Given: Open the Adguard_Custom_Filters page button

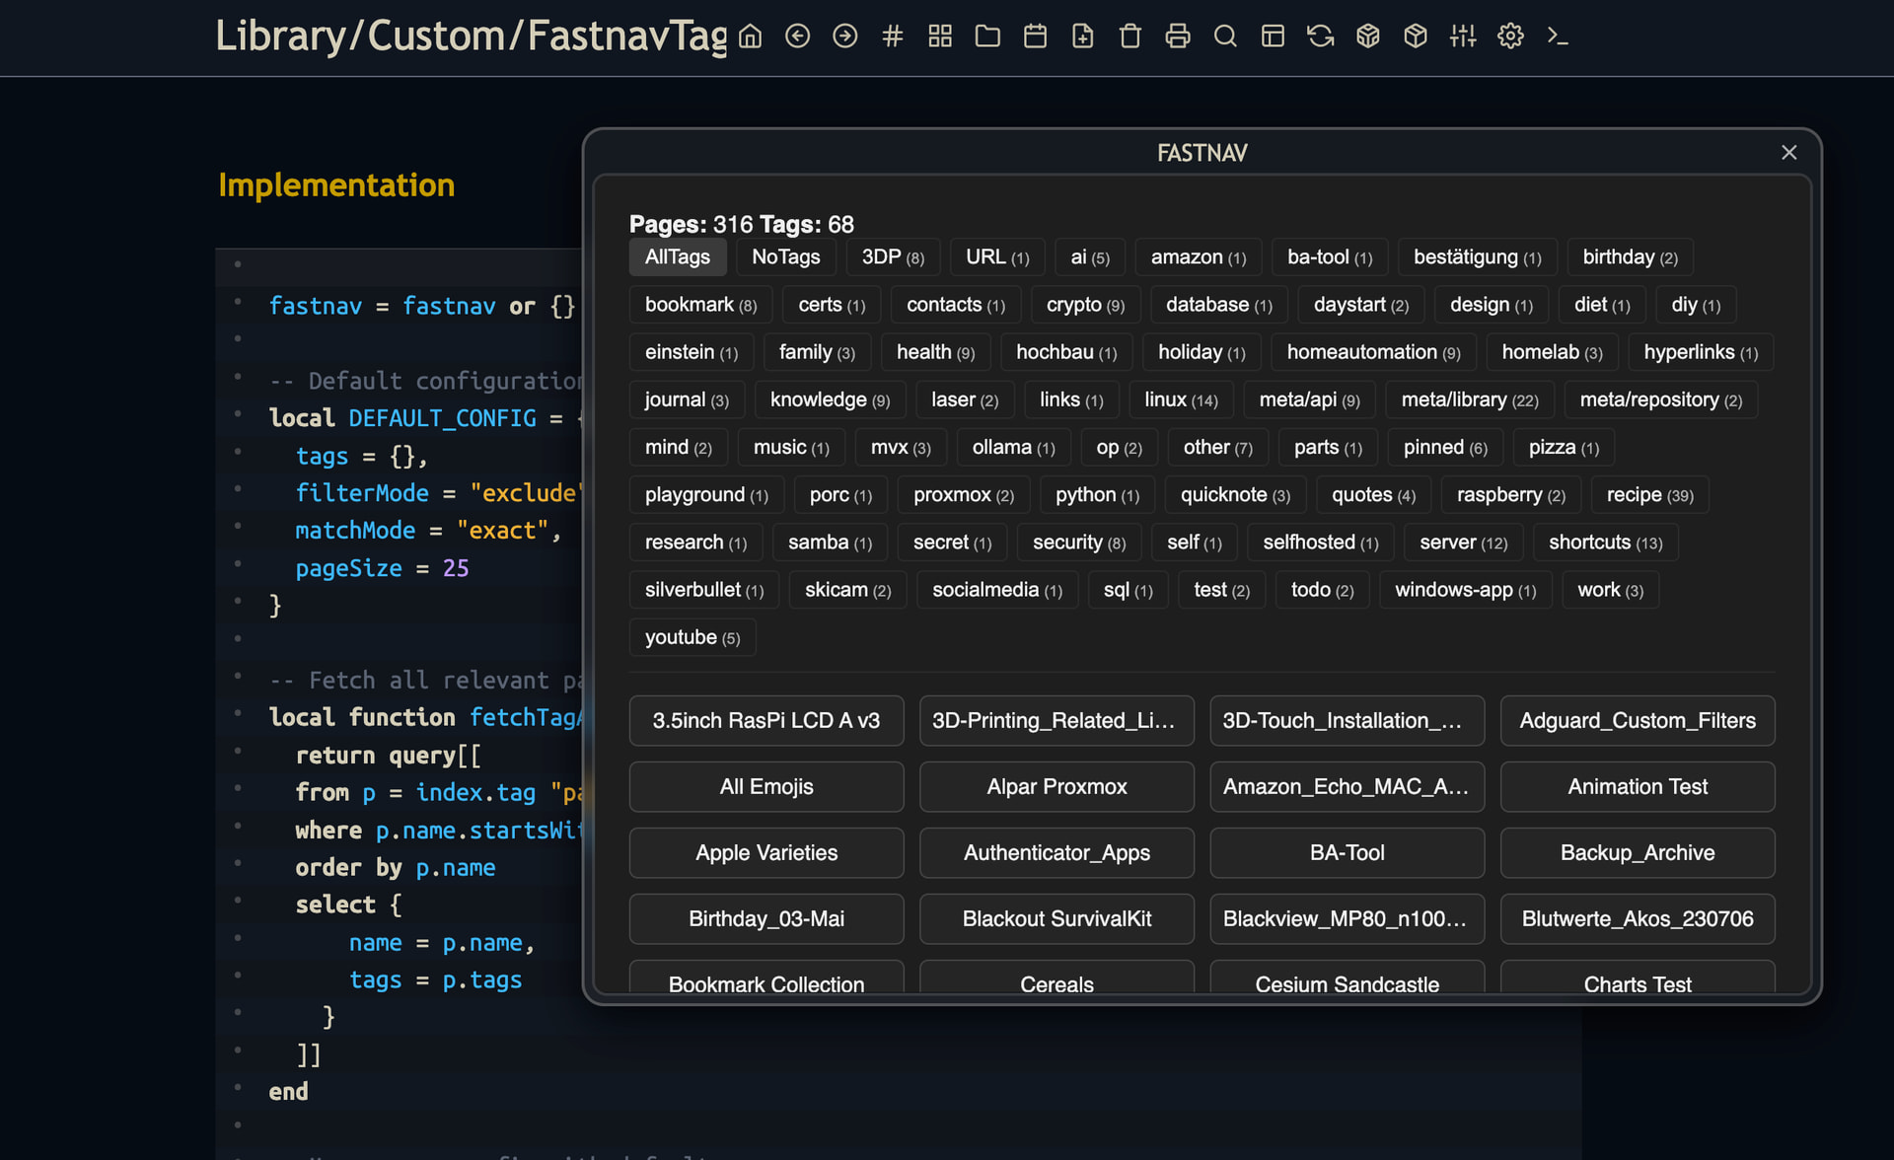Looking at the screenshot, I should pos(1637,721).
